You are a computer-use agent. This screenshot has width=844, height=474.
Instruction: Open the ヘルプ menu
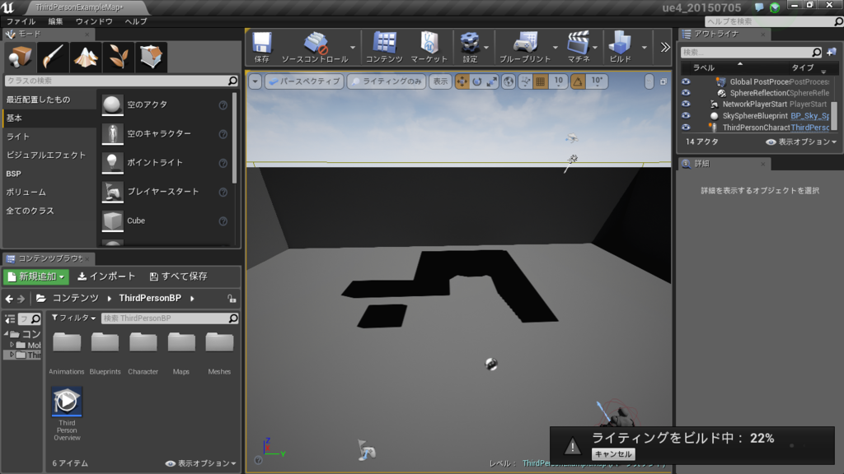136,21
